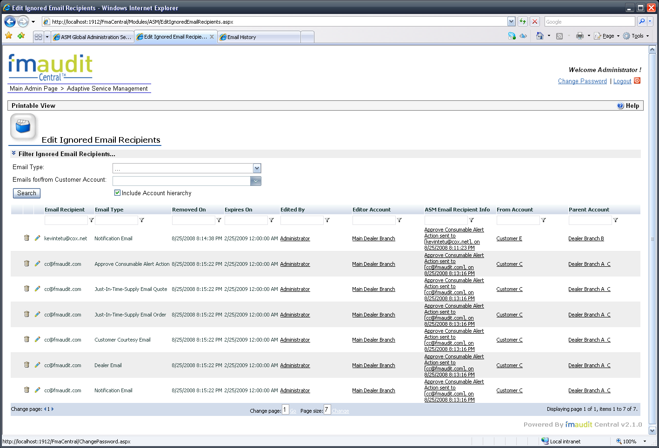The height and width of the screenshot is (448, 659).
Task: Go to next page arrow in pager
Action: (53, 409)
